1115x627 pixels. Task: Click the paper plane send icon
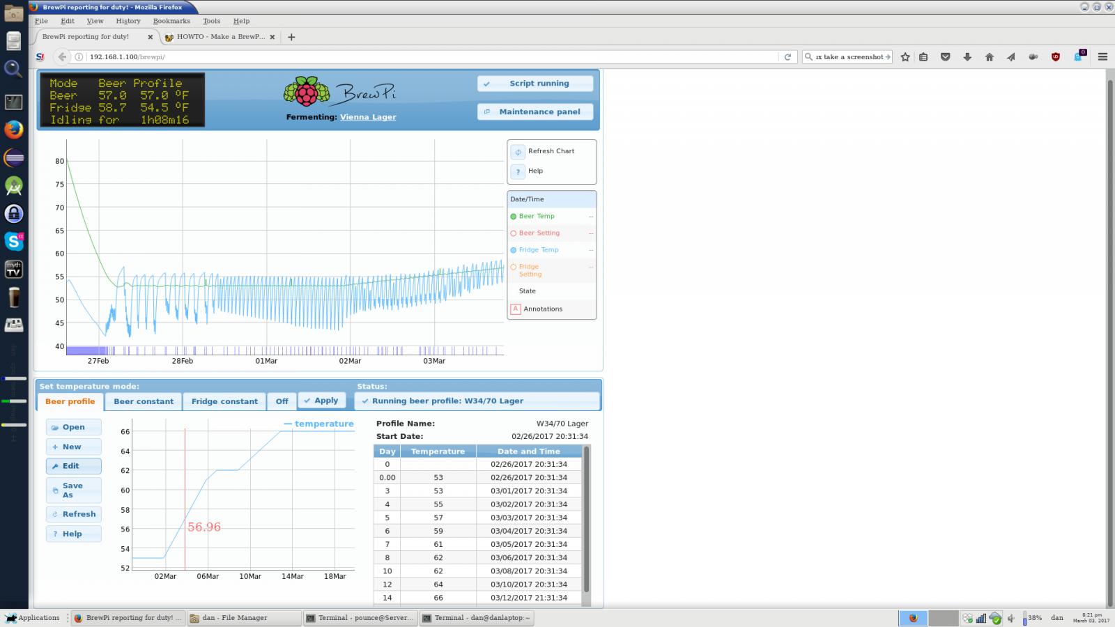1010,57
